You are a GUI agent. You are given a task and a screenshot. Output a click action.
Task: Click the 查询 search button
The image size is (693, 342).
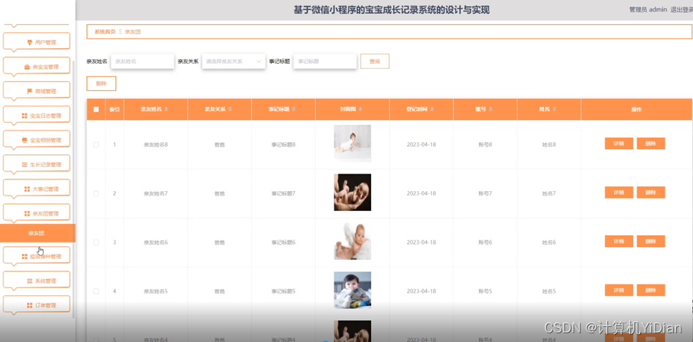(x=375, y=62)
